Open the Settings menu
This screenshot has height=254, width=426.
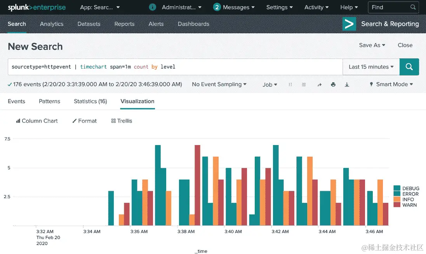click(x=279, y=7)
